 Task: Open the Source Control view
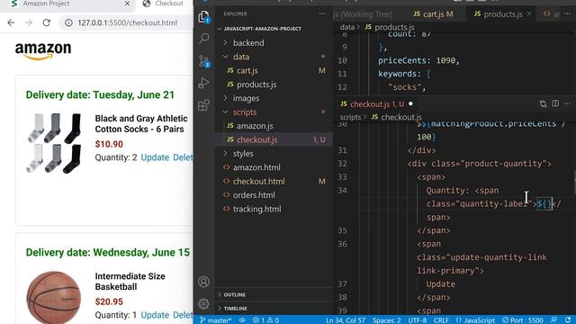click(x=203, y=61)
